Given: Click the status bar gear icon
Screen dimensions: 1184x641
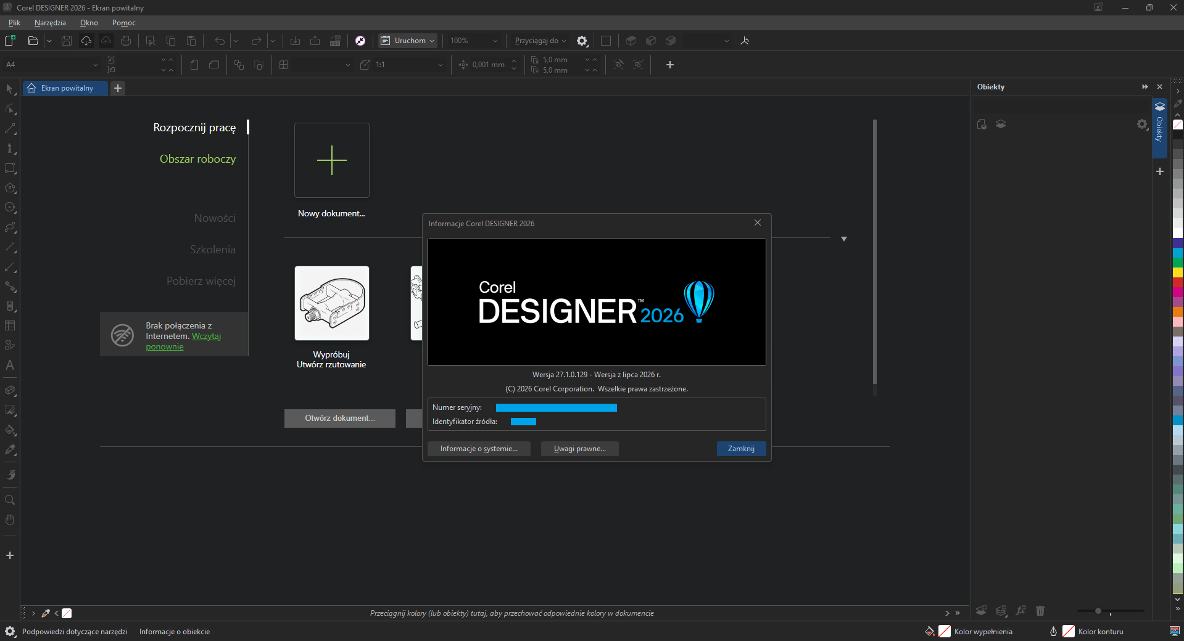Looking at the screenshot, I should 10,631.
